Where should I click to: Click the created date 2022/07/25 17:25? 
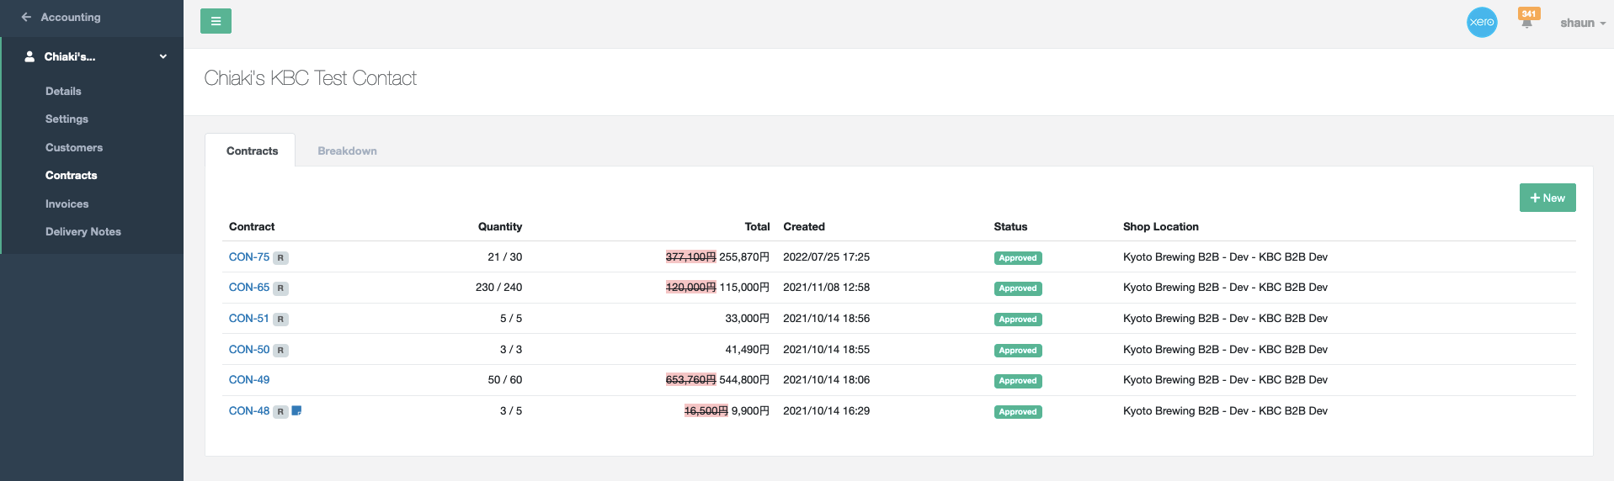coord(826,256)
